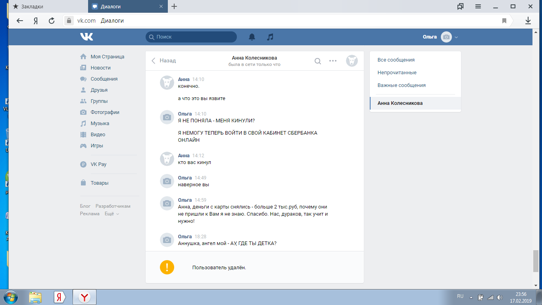Open the browser hamburger menu

tap(478, 6)
